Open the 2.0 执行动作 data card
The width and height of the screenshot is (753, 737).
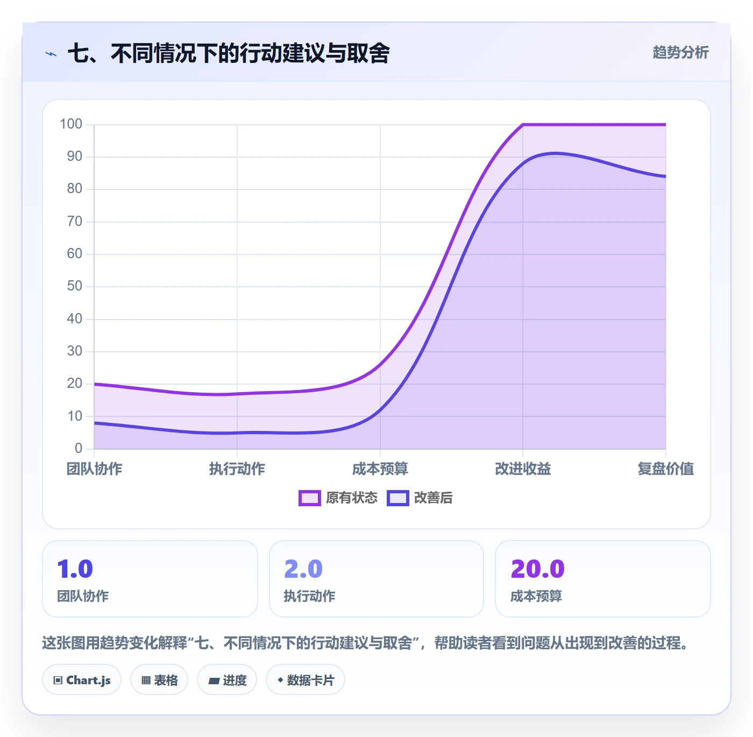click(376, 579)
